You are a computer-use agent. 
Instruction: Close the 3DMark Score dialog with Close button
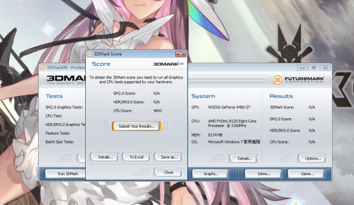pos(168,172)
